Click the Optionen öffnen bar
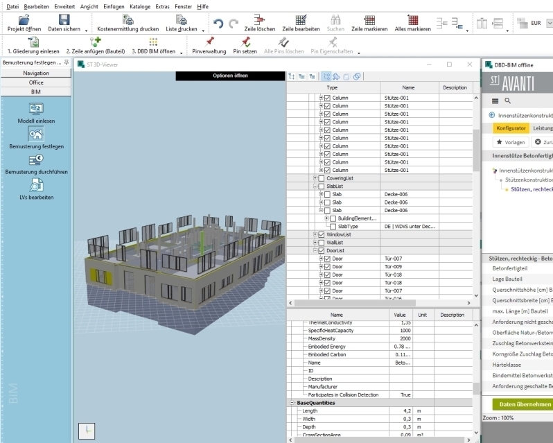The height and width of the screenshot is (443, 553). tap(230, 76)
